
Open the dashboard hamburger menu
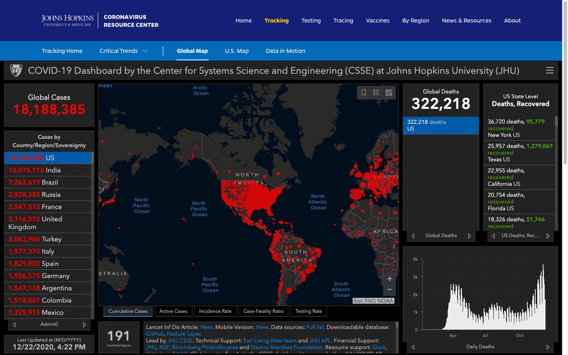point(550,71)
